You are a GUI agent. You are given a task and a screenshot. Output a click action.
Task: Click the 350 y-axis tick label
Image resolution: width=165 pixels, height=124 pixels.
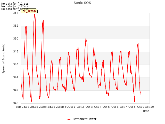pyautogui.click(x=16, y=38)
